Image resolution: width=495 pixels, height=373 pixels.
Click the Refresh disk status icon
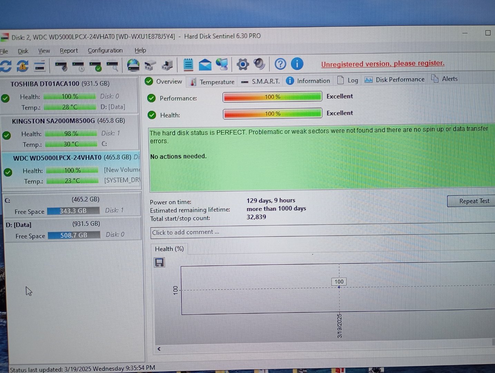pyautogui.click(x=6, y=66)
